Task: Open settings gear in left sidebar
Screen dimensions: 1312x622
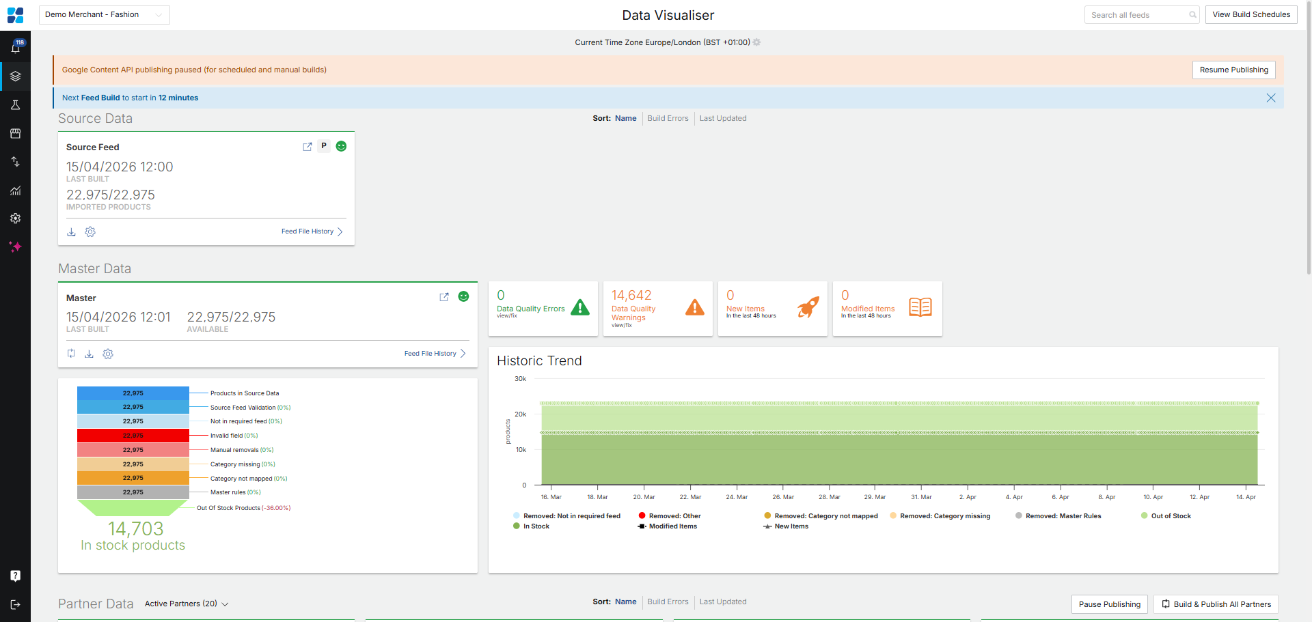Action: point(15,218)
